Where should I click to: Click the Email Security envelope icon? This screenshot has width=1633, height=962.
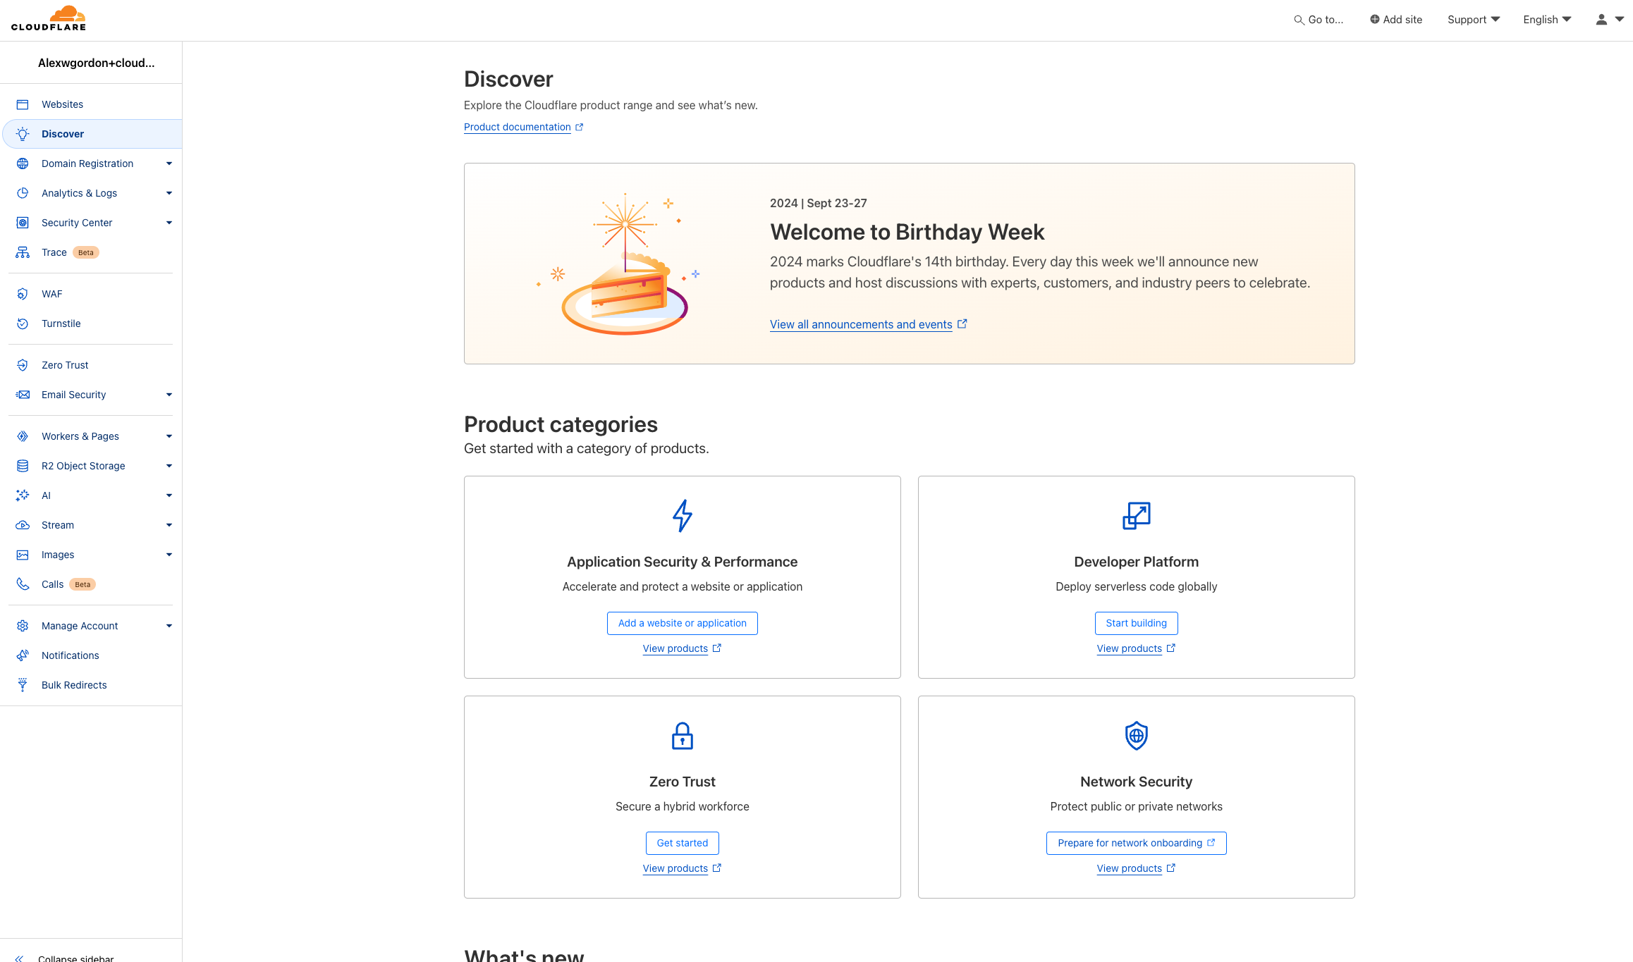[23, 395]
